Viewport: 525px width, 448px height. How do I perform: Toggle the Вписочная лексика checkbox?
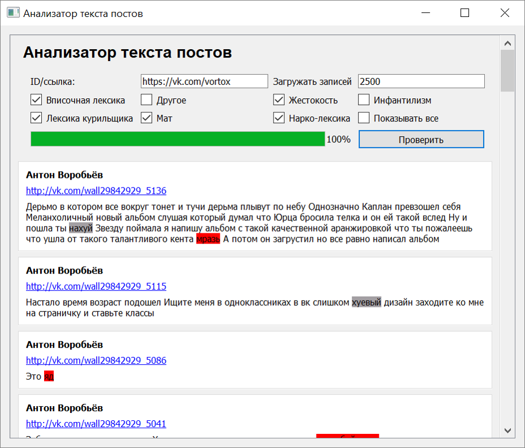[x=36, y=101]
